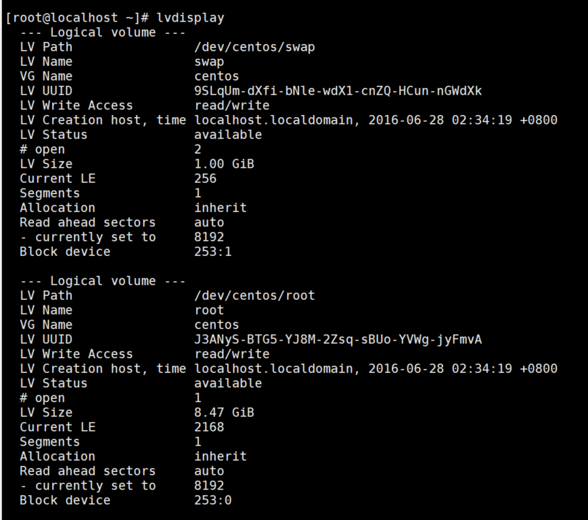588x520 pixels.
Task: Click LV Name value swap
Action: (x=209, y=62)
